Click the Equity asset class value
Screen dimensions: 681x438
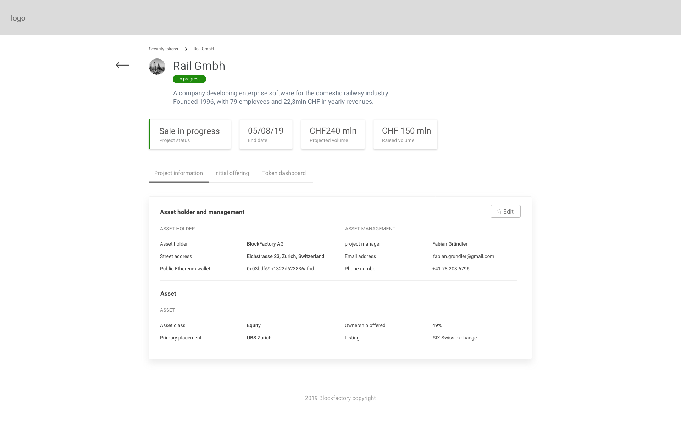(x=254, y=325)
